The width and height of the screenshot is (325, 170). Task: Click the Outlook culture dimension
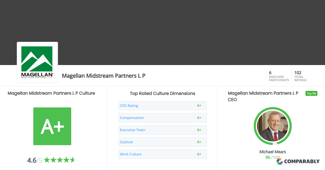(126, 142)
